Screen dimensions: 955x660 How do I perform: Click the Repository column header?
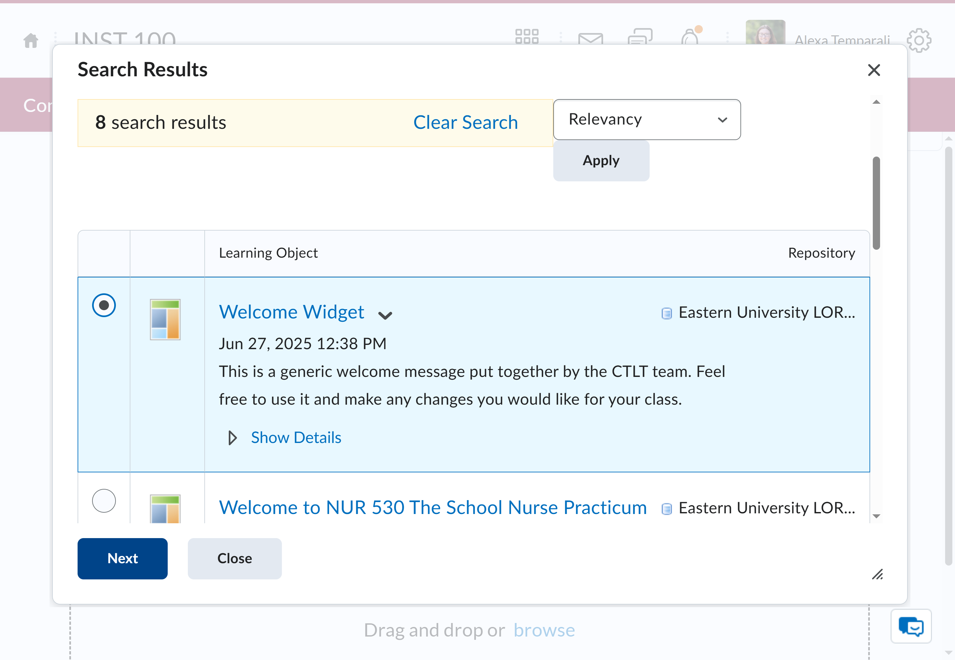pos(822,253)
